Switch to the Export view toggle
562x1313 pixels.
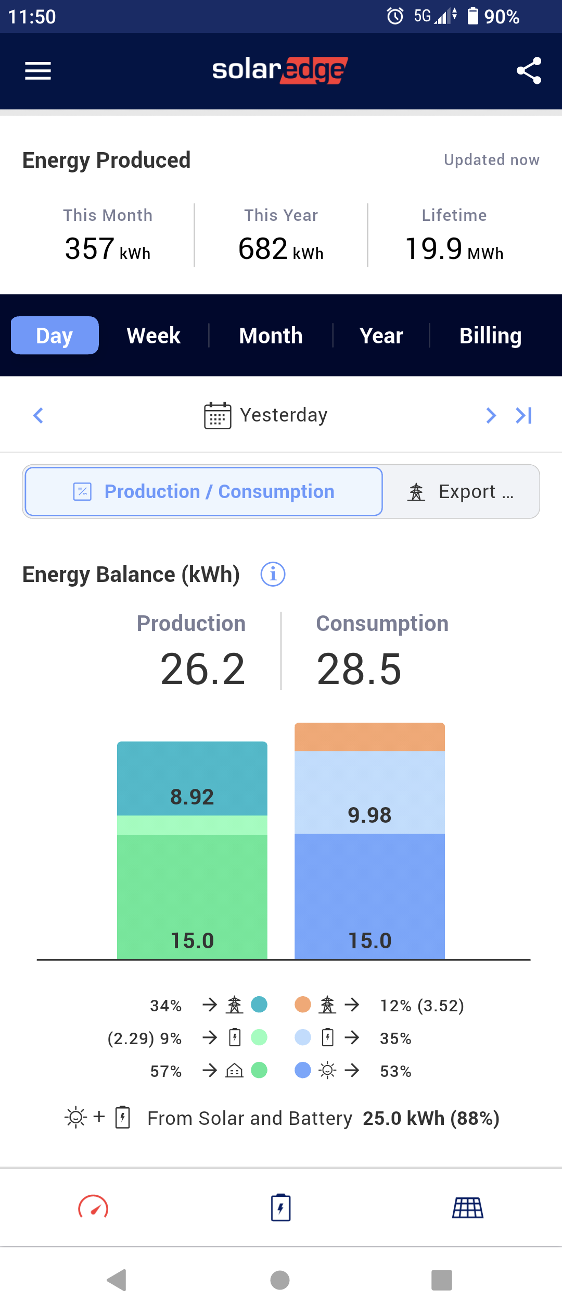(461, 491)
